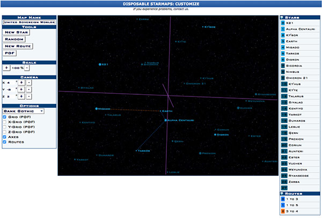Click the blue badge of route 1 to 5

283,205
